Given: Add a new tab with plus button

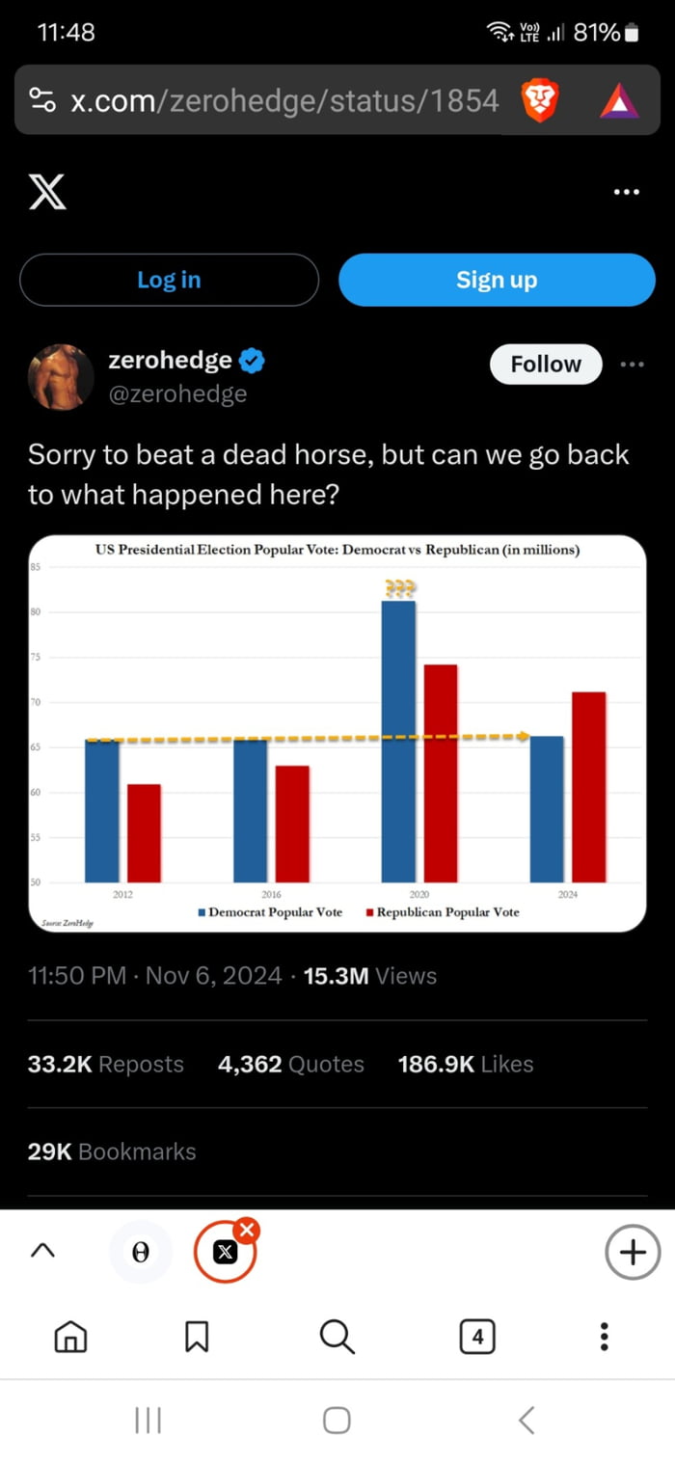Looking at the screenshot, I should tap(633, 1252).
